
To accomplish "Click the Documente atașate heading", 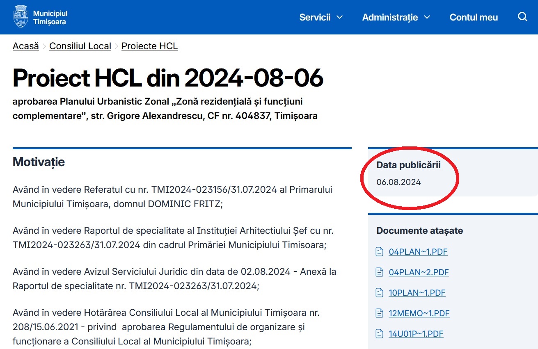I will 419,230.
